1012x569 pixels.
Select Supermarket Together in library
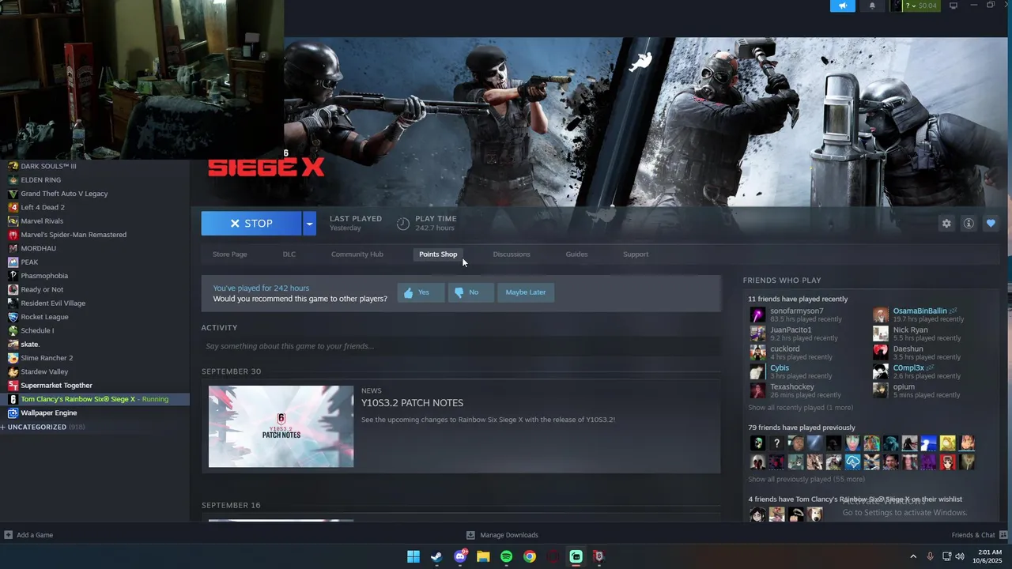point(56,386)
